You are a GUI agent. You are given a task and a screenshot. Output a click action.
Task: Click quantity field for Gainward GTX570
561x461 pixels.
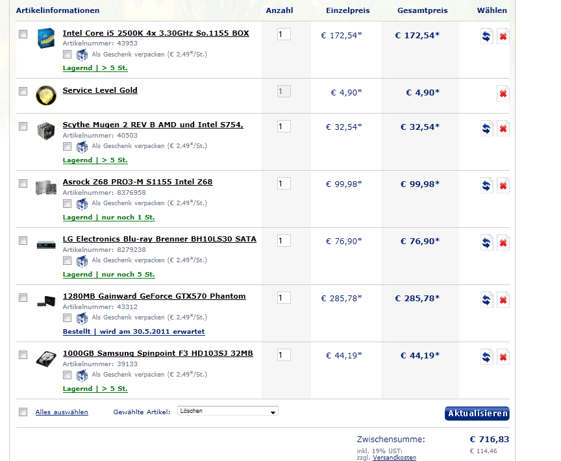click(284, 297)
